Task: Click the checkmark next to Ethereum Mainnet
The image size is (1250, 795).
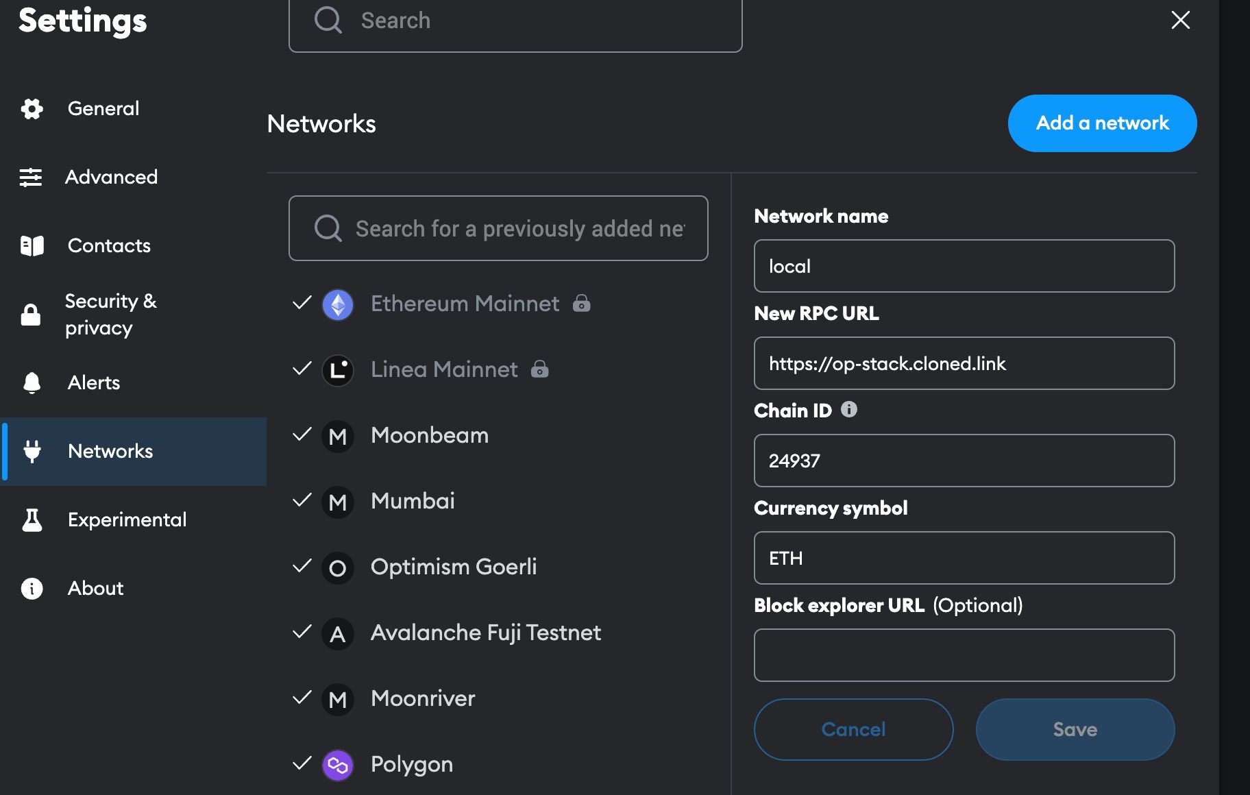Action: pos(302,302)
